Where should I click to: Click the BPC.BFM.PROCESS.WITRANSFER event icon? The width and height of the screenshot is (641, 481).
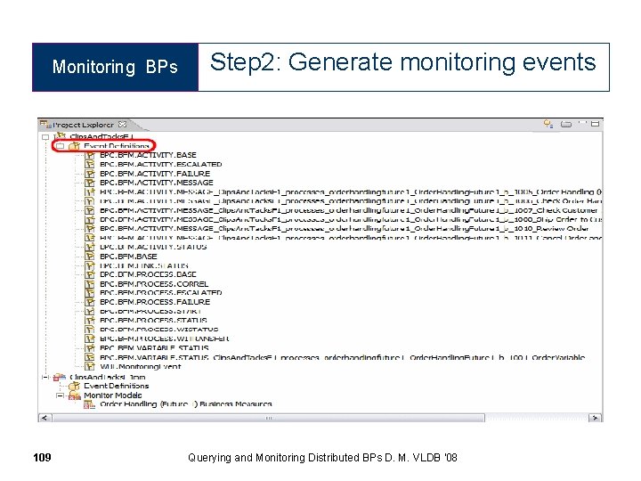tap(90, 338)
